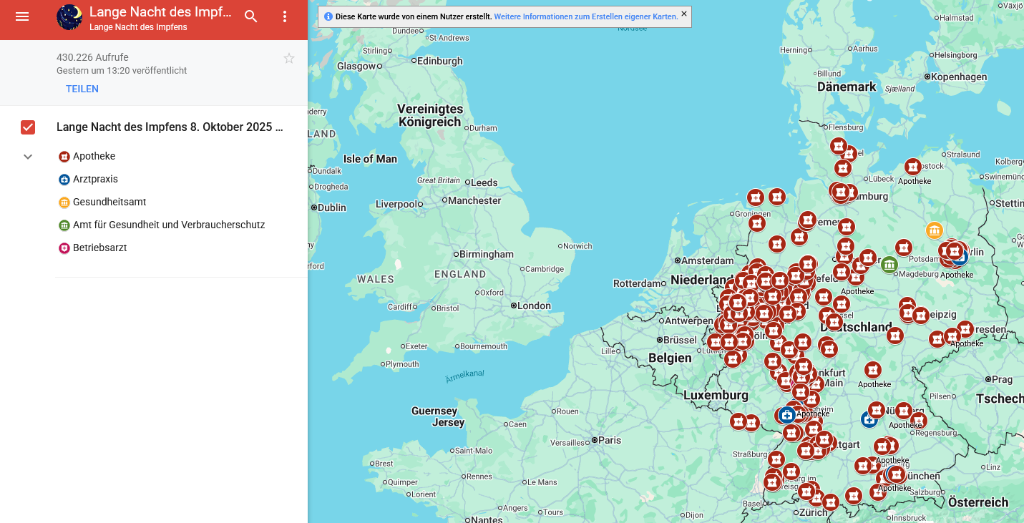Viewport: 1024px width, 523px height.
Task: Click the blue Arztpraxis marker near Nürnberg
Action: click(x=869, y=419)
